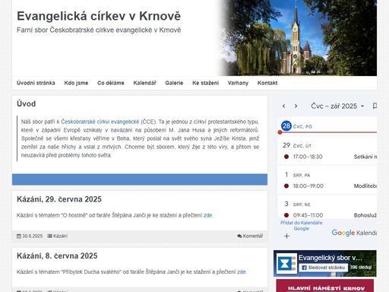The image size is (389, 292).
Task: Open the Kázání, 29. června 2025 post title
Action: click(x=59, y=199)
